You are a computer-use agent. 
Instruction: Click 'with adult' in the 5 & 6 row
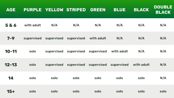[x=33, y=25]
